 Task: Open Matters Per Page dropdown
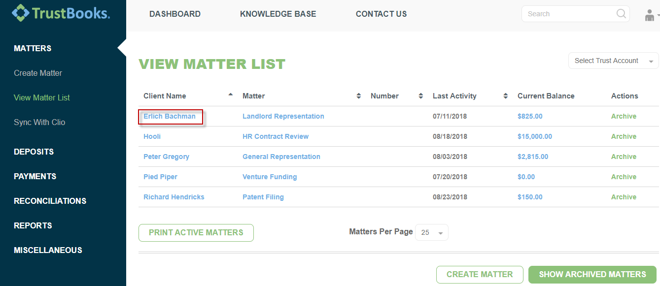coord(432,233)
